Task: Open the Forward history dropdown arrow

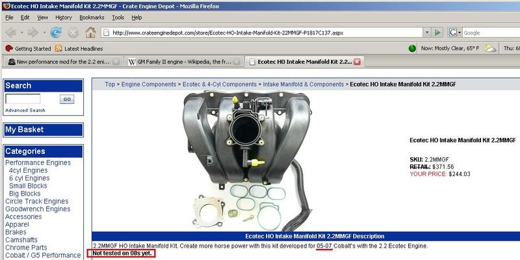Action: click(44, 32)
